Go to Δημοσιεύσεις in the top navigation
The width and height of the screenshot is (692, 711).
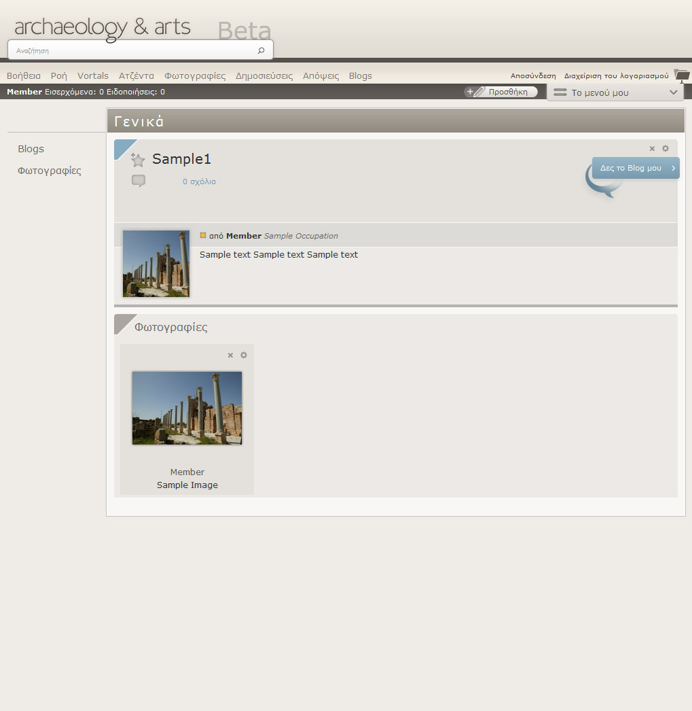[x=264, y=75]
